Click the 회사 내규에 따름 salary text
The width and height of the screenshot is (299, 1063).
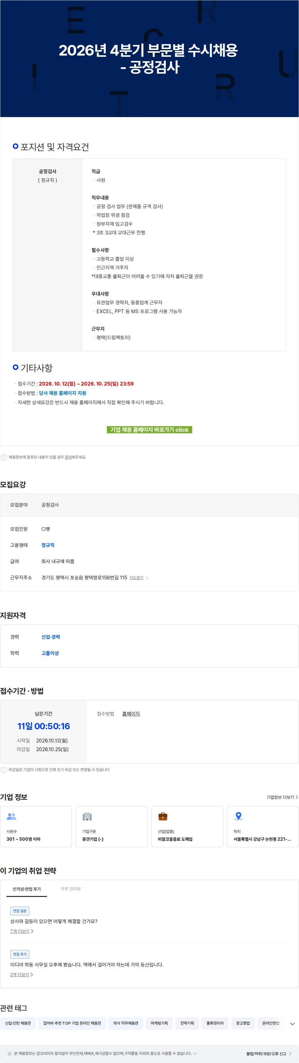[58, 561]
